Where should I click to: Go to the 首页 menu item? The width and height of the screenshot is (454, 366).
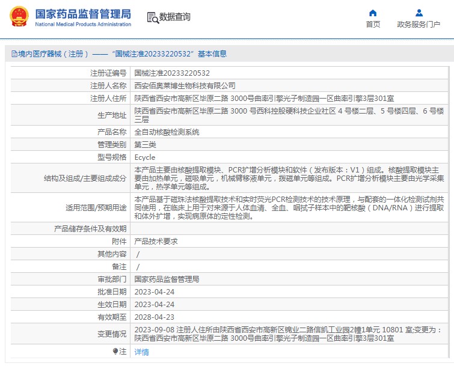(x=373, y=25)
